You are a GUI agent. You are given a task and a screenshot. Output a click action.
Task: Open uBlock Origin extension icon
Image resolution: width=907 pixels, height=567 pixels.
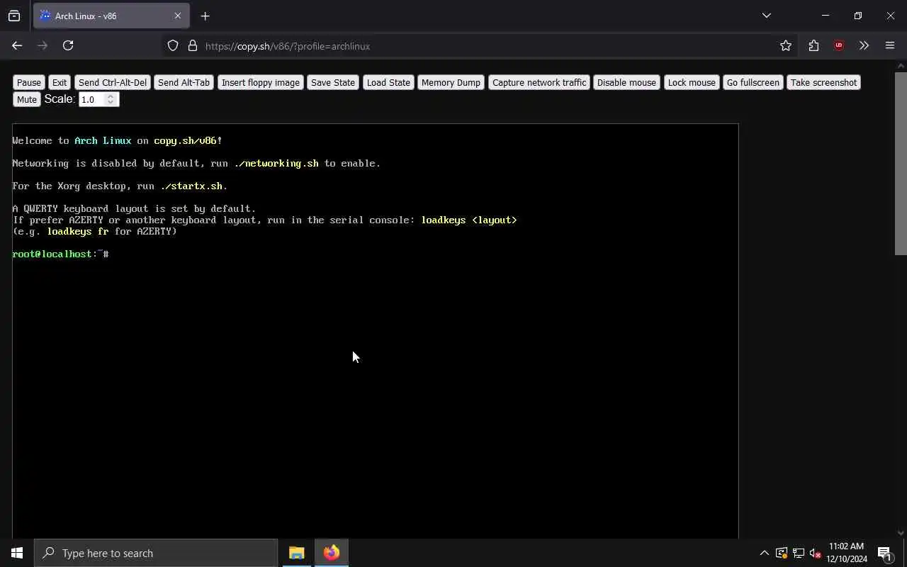click(x=839, y=45)
